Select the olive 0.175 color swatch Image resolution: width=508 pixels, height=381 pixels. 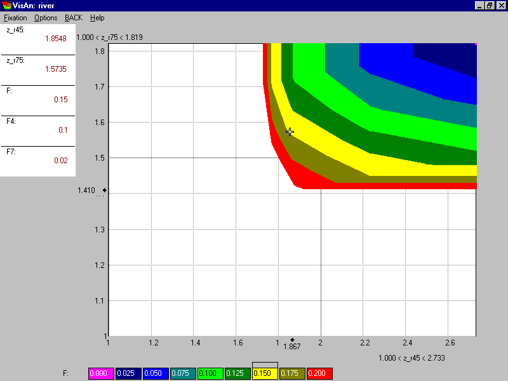tap(292, 373)
